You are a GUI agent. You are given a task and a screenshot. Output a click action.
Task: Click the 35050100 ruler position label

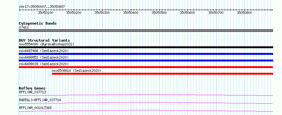coord(45,13)
